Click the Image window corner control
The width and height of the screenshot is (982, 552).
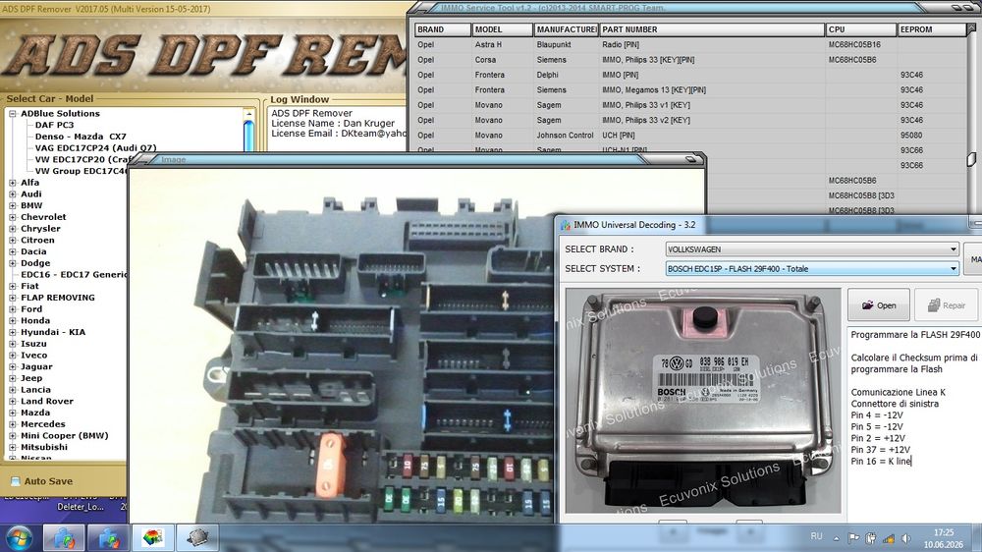[x=690, y=159]
